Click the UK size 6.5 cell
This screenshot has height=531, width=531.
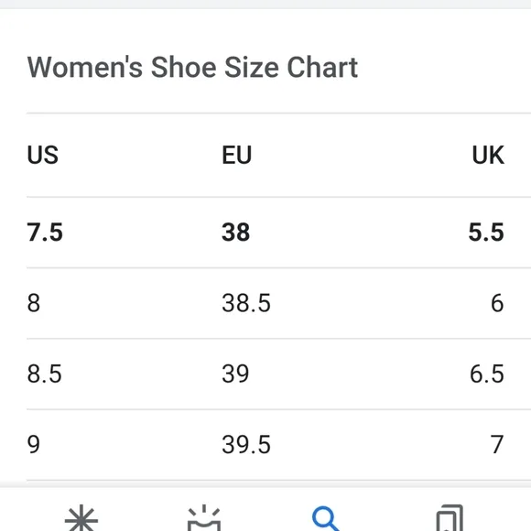click(x=487, y=374)
